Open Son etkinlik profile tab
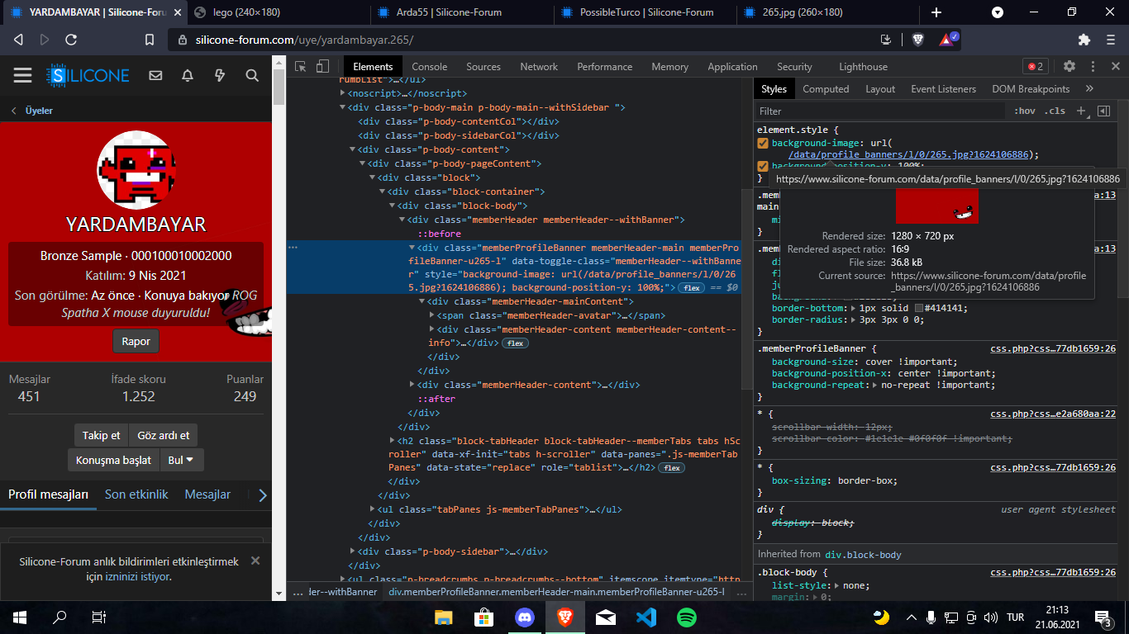The width and height of the screenshot is (1129, 634). 136,494
